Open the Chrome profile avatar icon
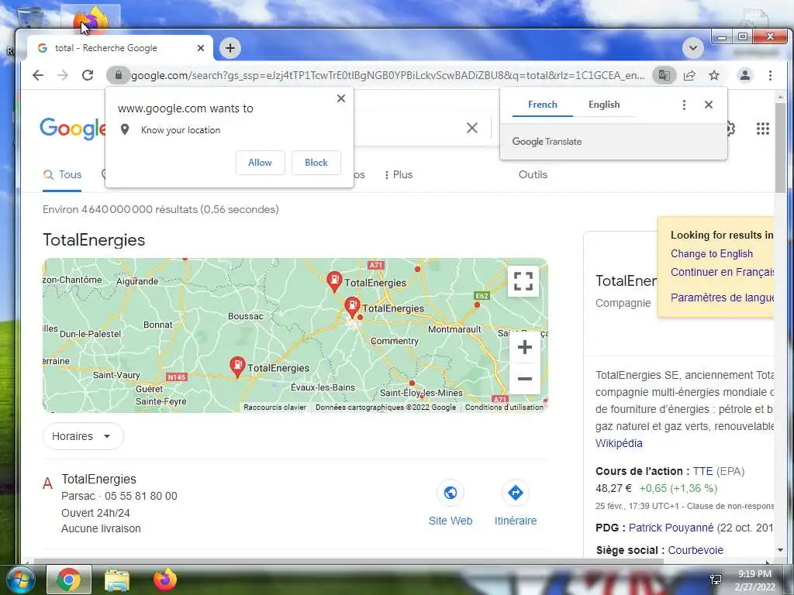The width and height of the screenshot is (794, 595). pyautogui.click(x=745, y=75)
